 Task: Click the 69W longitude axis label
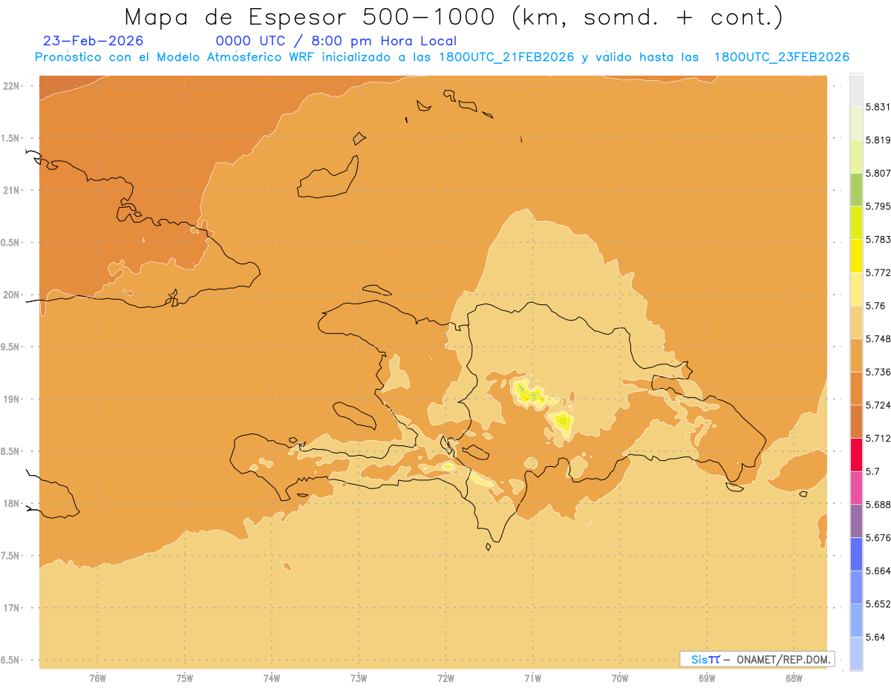coord(707,678)
